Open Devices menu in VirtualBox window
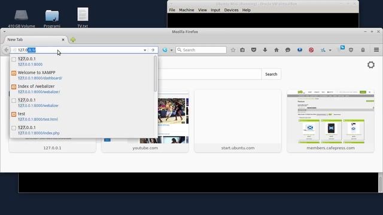Image resolution: width=383 pixels, height=215 pixels. pos(232,10)
